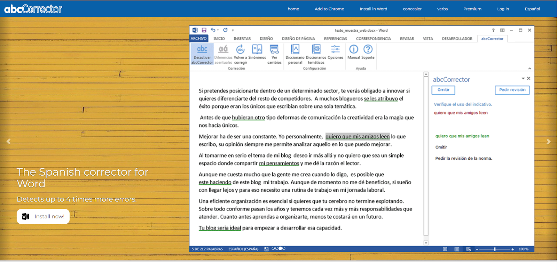Switch to the CORRESPONDENCIA tab
This screenshot has width=557, height=272.
(373, 39)
